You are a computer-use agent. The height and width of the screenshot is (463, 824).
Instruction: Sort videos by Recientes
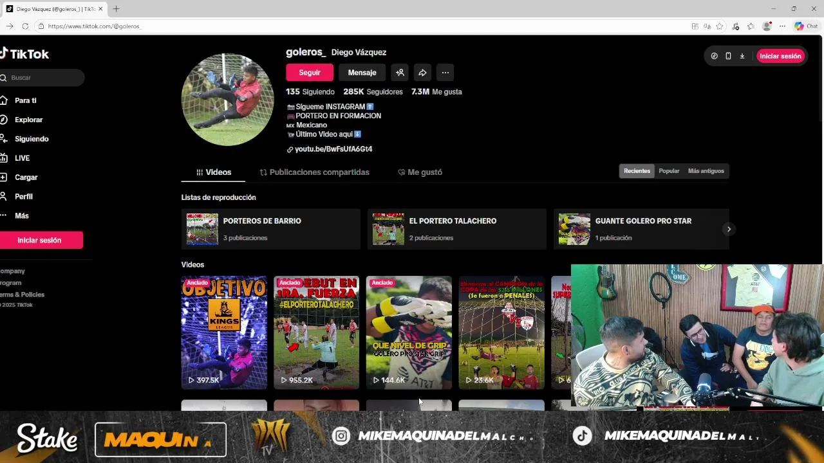click(x=637, y=171)
